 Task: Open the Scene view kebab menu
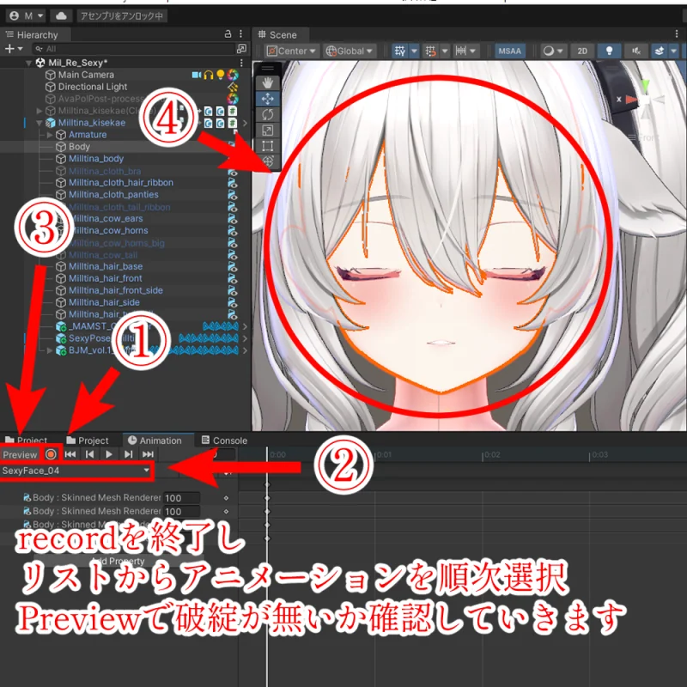(x=677, y=34)
